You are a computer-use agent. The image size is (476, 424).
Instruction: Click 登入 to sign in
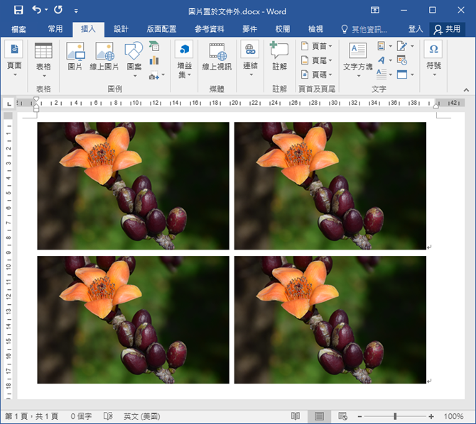pyautogui.click(x=416, y=29)
